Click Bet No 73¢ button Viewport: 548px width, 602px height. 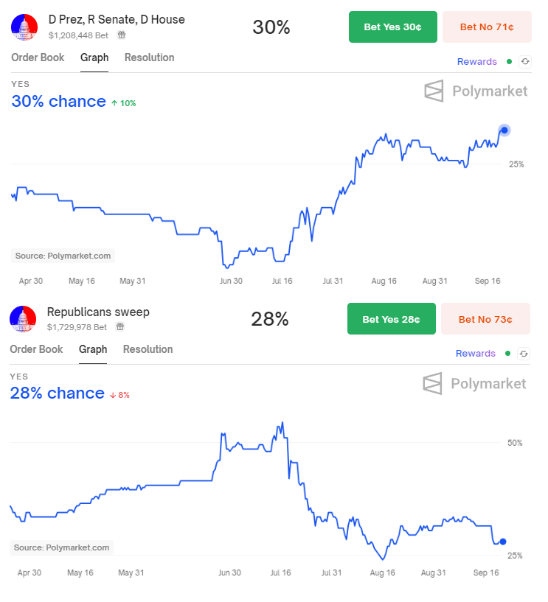(x=485, y=318)
